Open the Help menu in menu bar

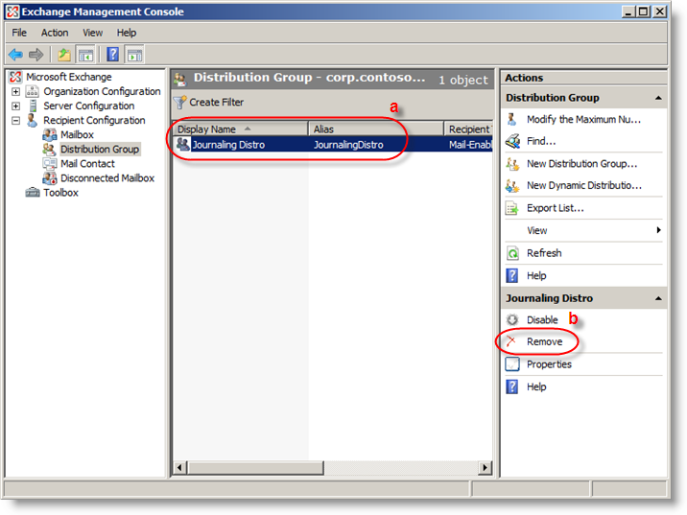(x=127, y=33)
